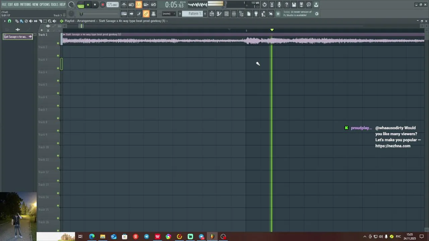Adjust the master pitch knob
The height and width of the screenshot is (241, 429).
click(71, 14)
